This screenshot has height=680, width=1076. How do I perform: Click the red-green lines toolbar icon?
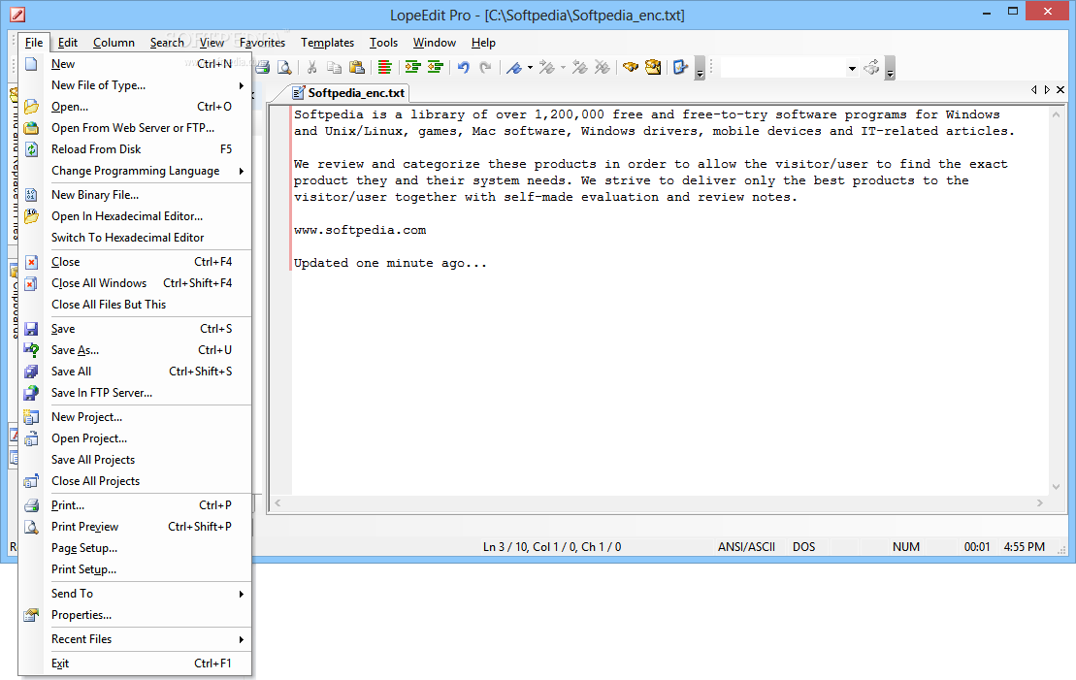(385, 67)
